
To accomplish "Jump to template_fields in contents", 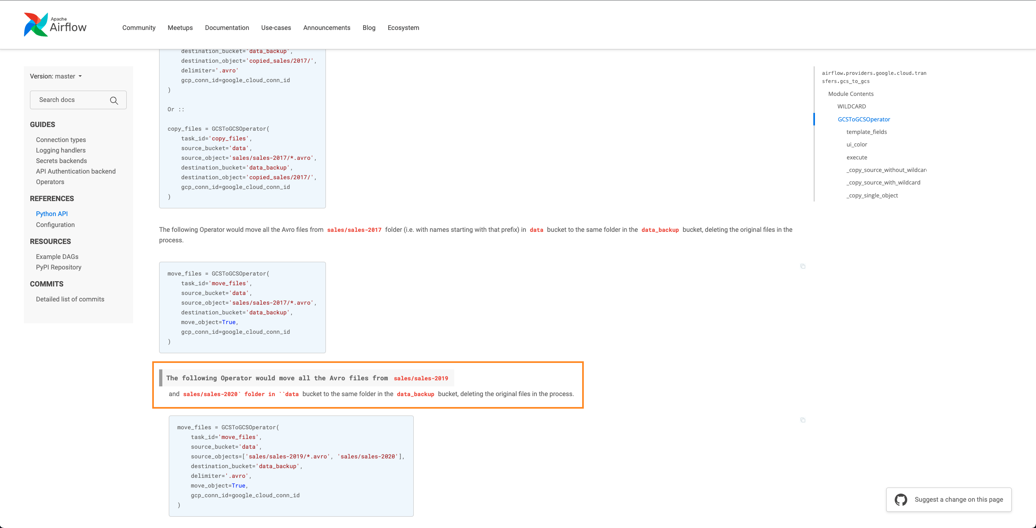I will (866, 132).
